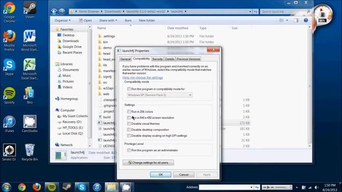Open Explorer help question mark icon
342x192 pixels.
pos(306,20)
